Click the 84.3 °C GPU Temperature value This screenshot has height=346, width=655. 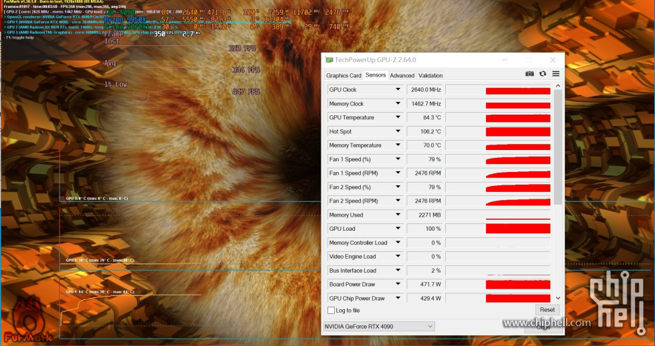coord(425,117)
